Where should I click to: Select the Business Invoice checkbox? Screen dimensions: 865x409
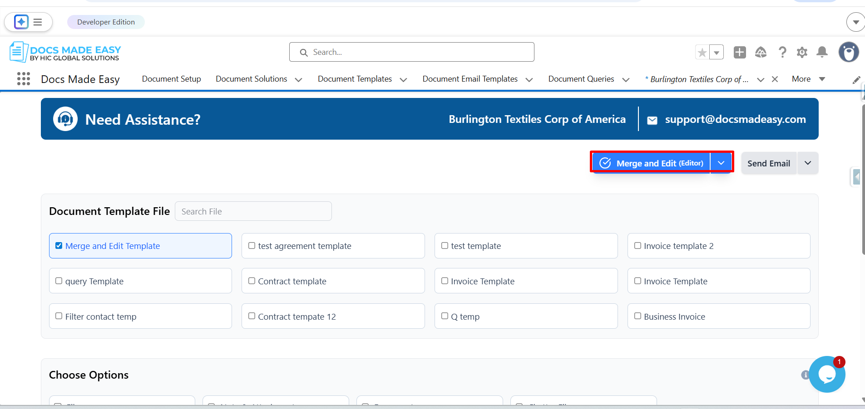[638, 316]
